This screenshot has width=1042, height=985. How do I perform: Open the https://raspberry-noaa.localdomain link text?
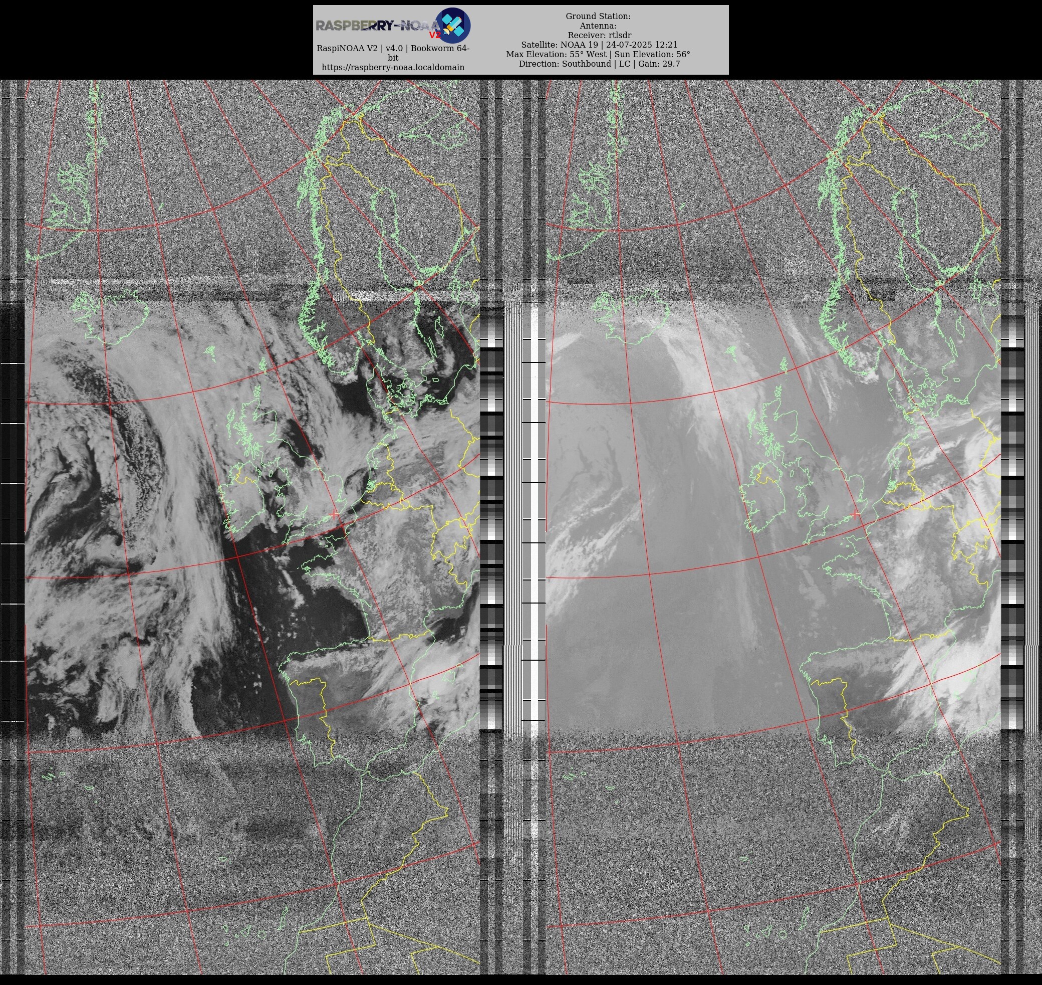(x=393, y=67)
